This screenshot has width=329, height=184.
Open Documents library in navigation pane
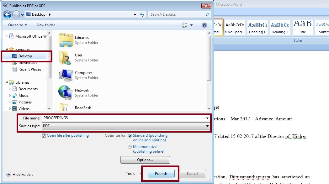point(25,89)
